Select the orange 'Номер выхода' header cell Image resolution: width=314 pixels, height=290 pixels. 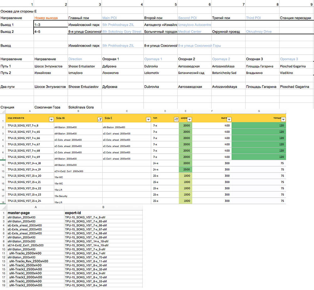click(50, 18)
